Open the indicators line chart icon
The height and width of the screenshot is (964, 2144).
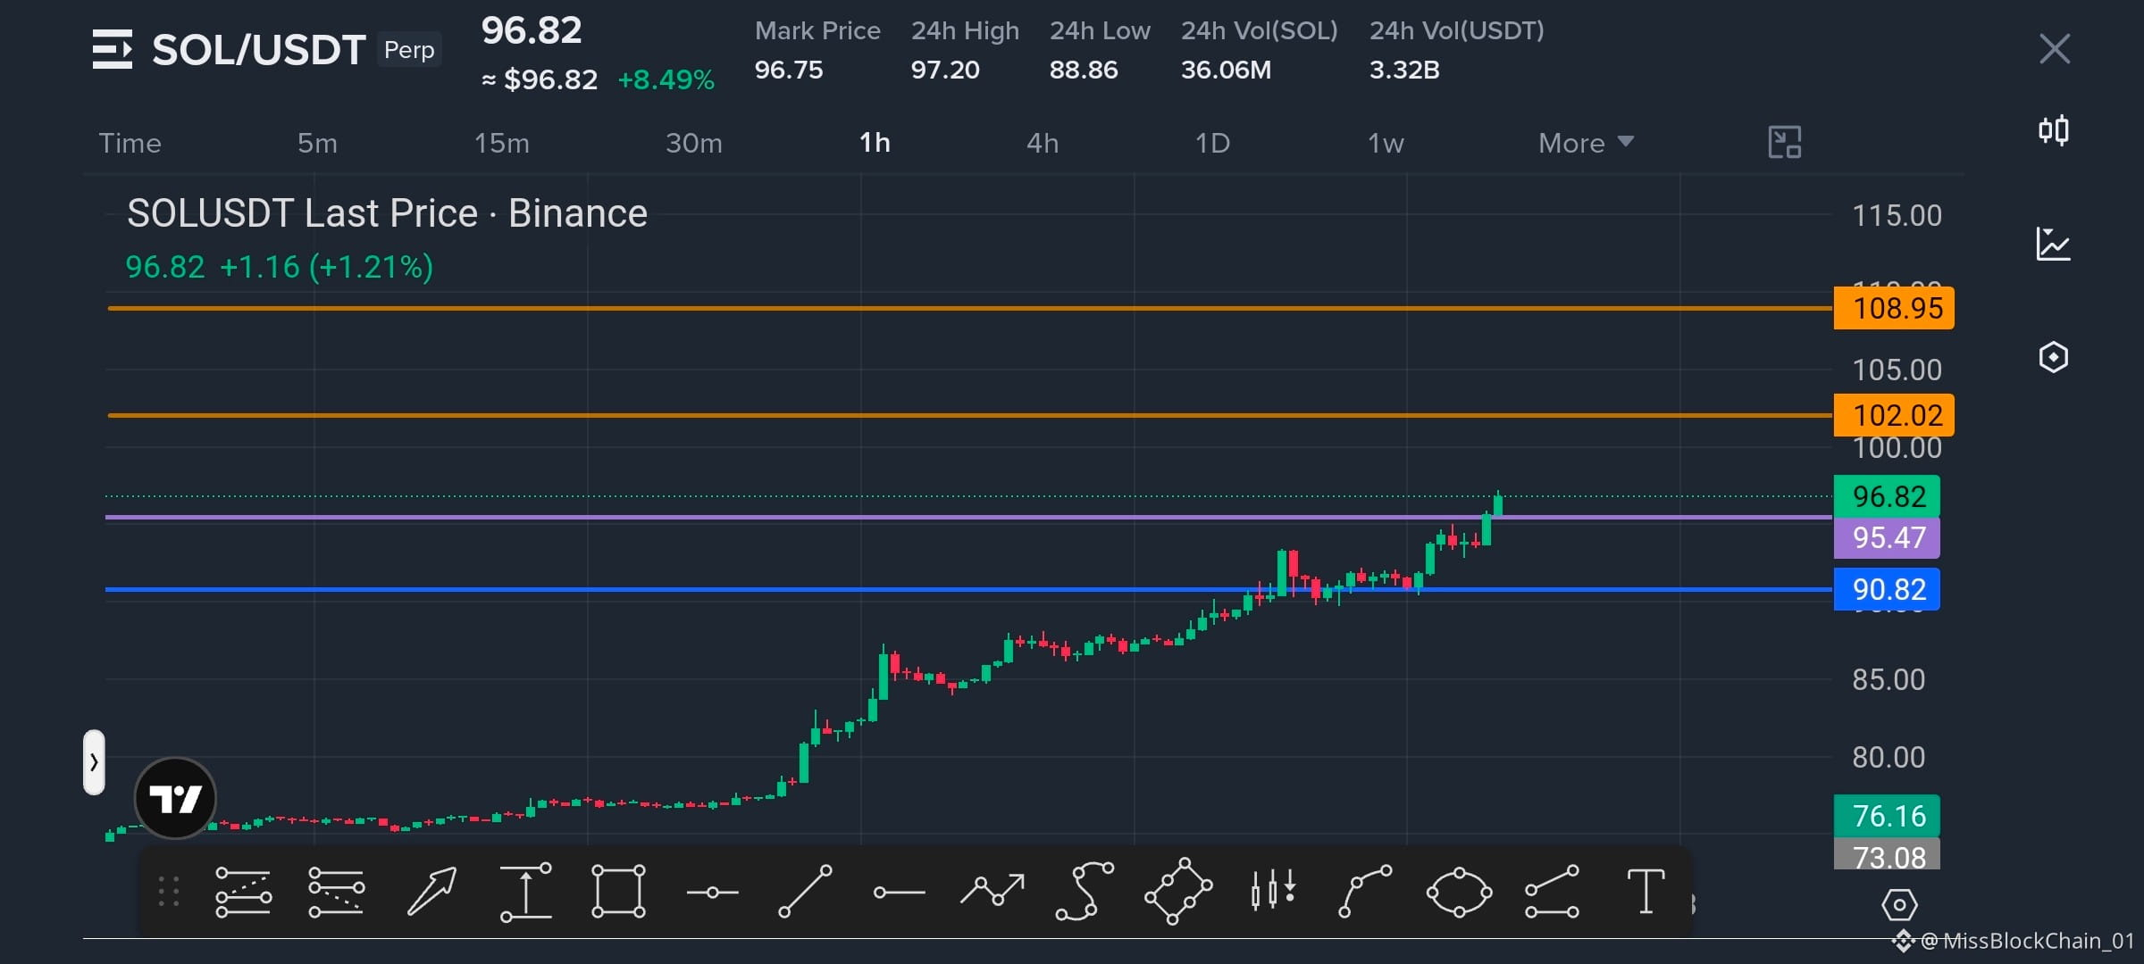point(2053,244)
